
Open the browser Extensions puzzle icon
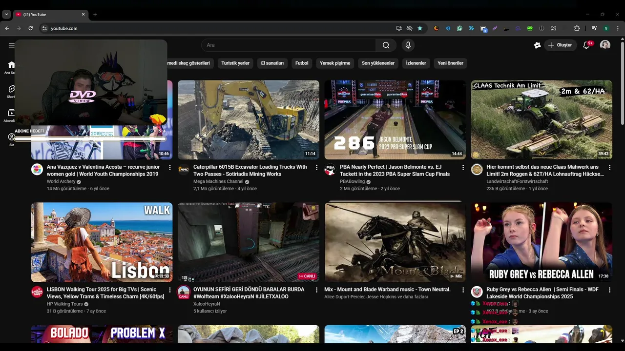pos(577,28)
